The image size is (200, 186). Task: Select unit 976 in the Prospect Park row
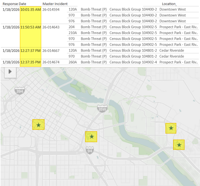click(x=71, y=44)
